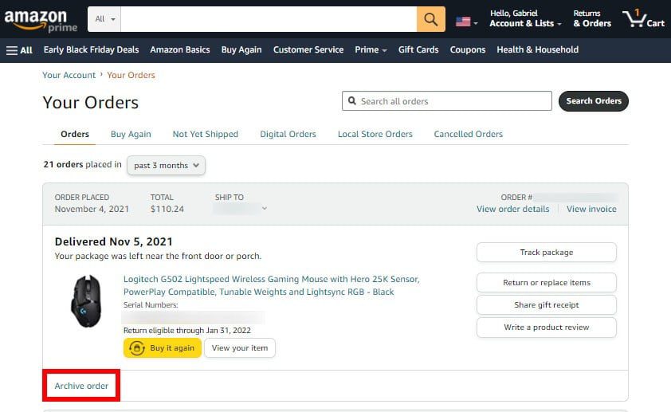Click the 21 orders count text
This screenshot has height=412, width=671.
63,165
